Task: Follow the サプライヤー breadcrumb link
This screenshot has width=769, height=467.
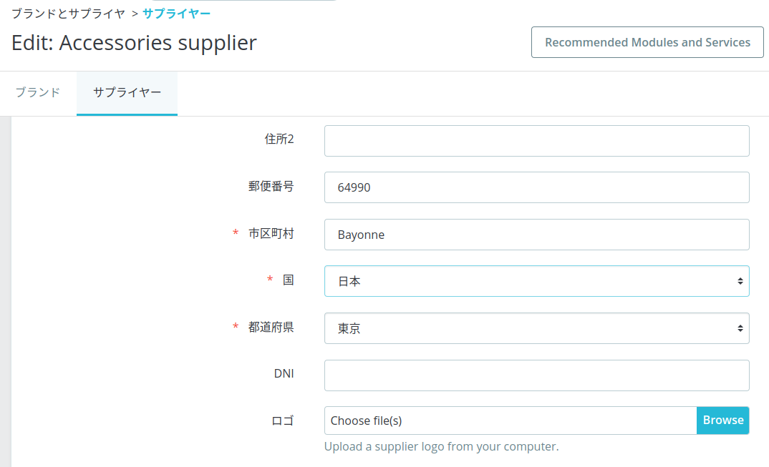Action: point(177,14)
